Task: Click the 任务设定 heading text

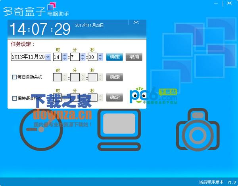Action: click(23, 44)
